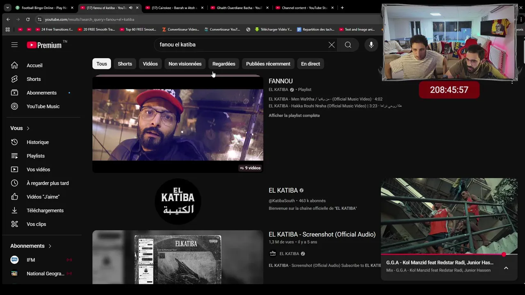This screenshot has height=295, width=525.
Task: Open Repartition des tach... bookmark
Action: (315, 29)
